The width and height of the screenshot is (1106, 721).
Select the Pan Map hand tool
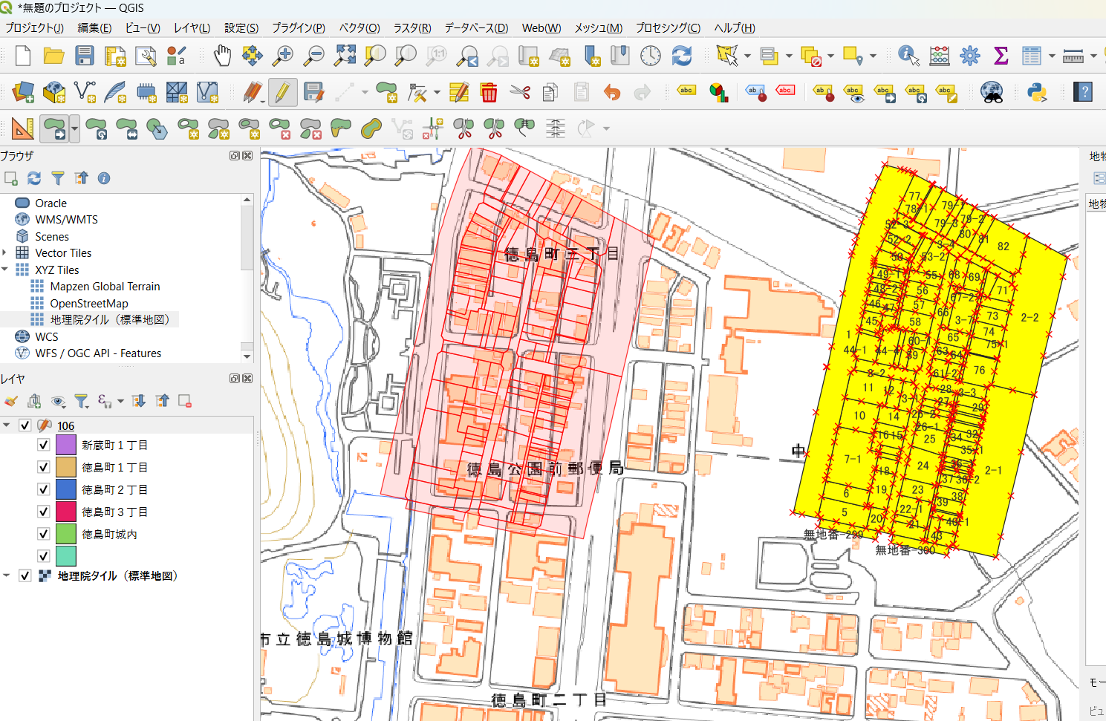[x=222, y=56]
